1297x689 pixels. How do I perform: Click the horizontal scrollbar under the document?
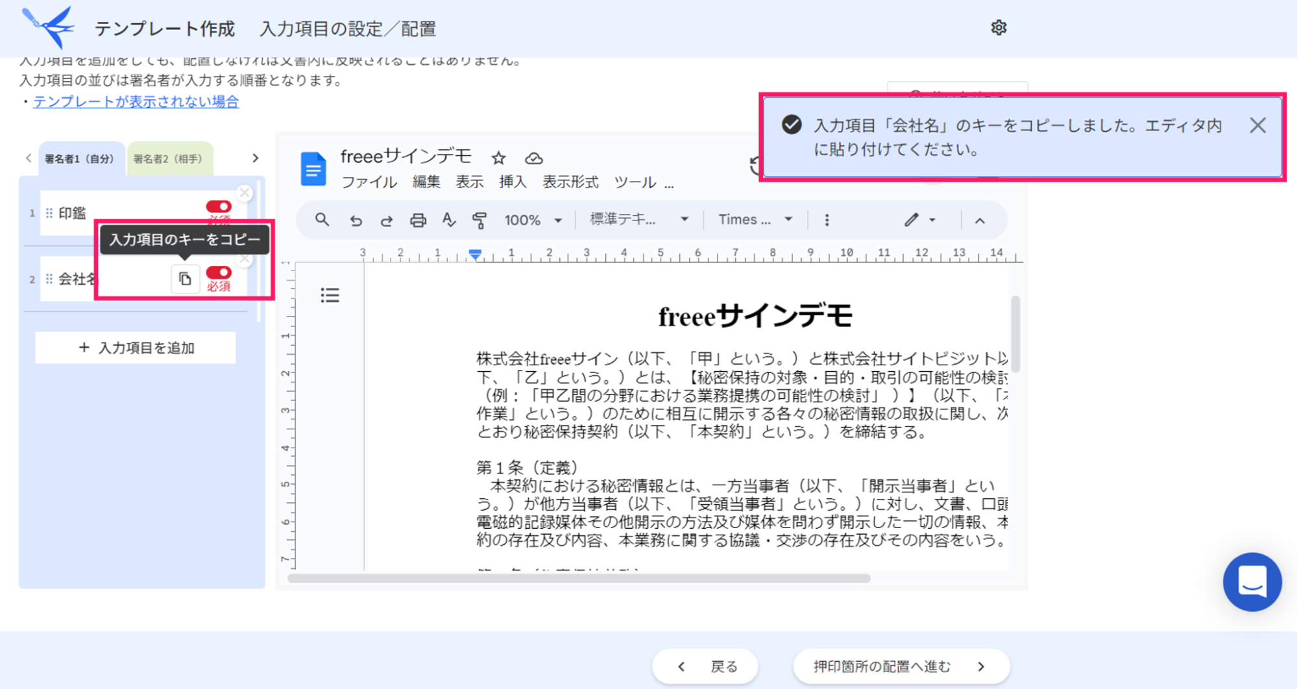coord(579,578)
